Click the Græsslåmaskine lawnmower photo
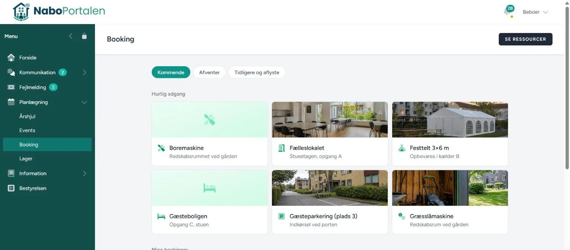This screenshot has height=250, width=570. [x=450, y=188]
